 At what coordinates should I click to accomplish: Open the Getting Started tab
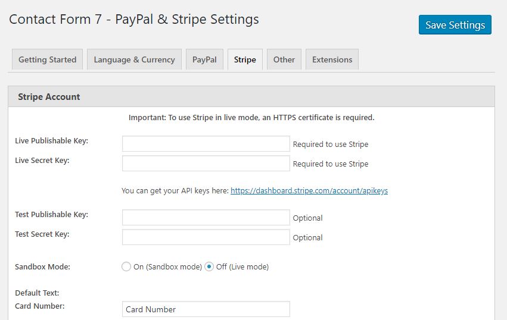(47, 59)
